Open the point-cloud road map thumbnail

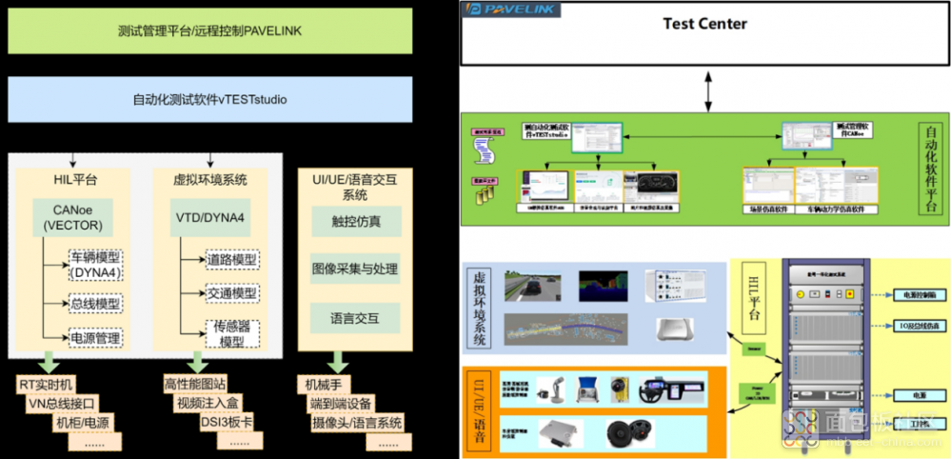565,330
